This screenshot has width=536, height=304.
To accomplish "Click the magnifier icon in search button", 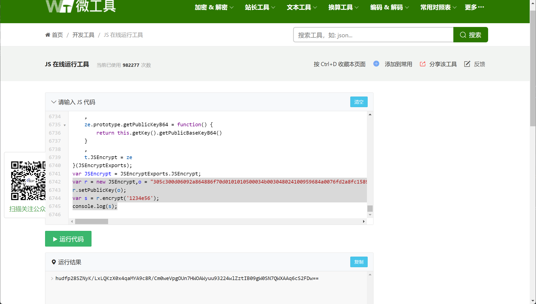I will [x=463, y=35].
